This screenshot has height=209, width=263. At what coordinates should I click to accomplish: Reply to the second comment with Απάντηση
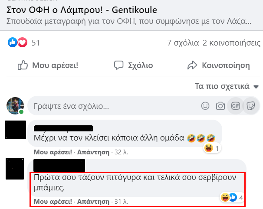coord(93,202)
